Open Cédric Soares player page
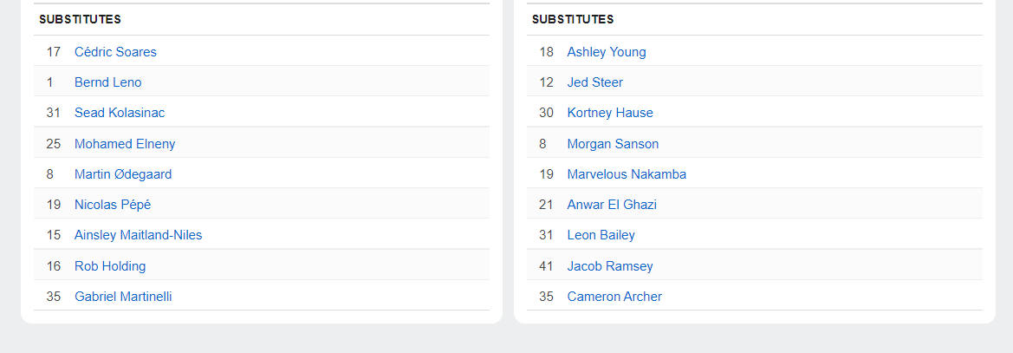The image size is (1013, 353). point(115,52)
